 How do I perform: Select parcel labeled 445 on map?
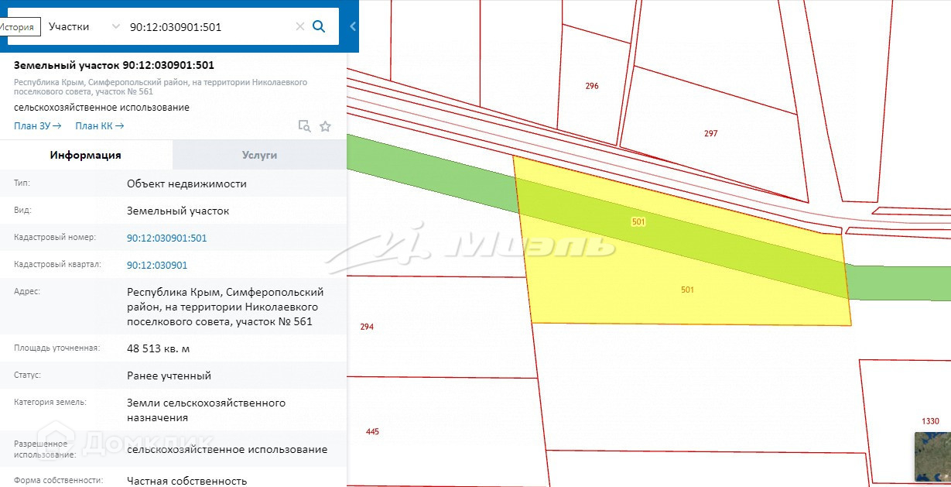(x=372, y=431)
